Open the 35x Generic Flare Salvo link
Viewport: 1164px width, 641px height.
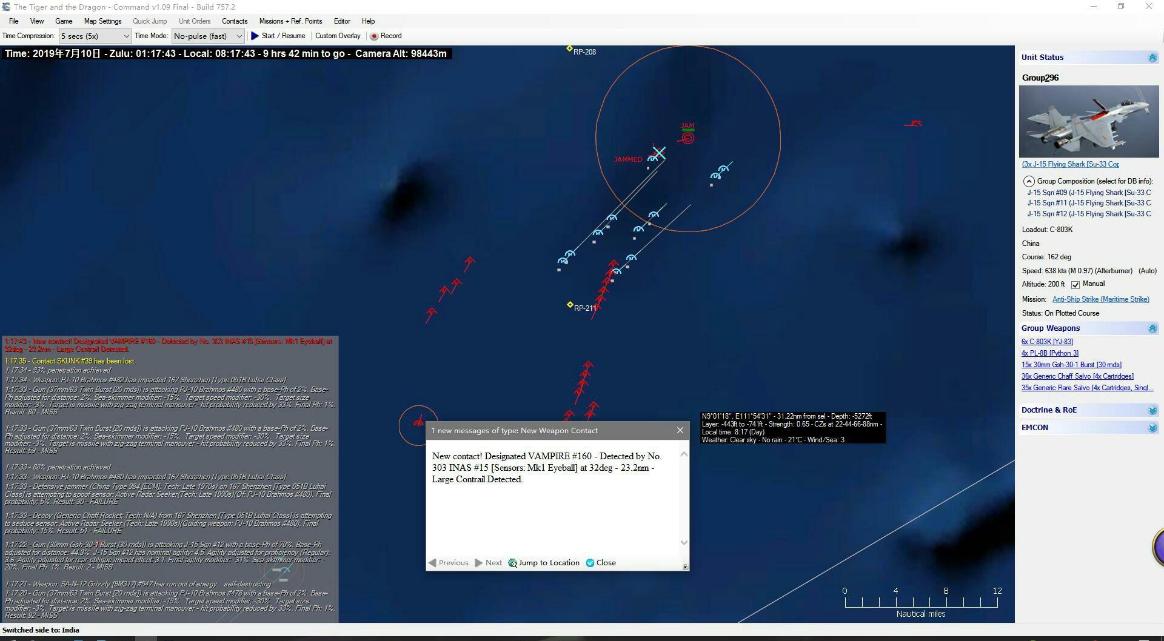click(1088, 388)
